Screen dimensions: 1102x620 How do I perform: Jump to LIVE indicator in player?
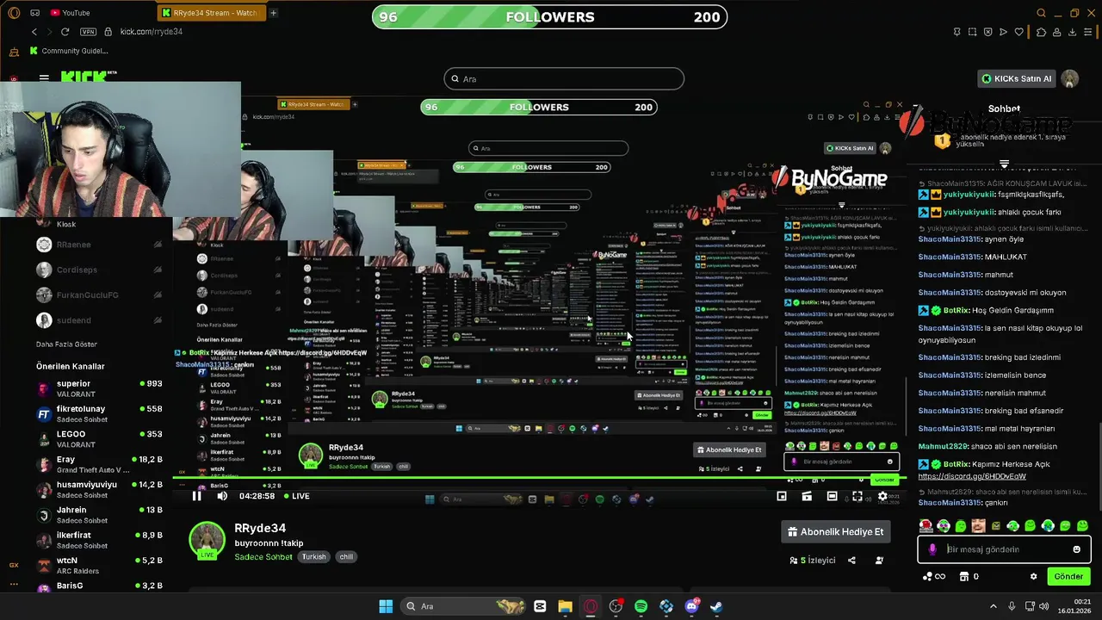[x=297, y=496]
